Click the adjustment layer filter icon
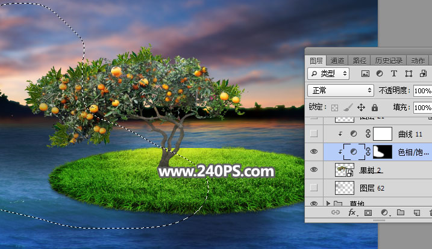The width and height of the screenshot is (432, 249). pyautogui.click(x=380, y=73)
